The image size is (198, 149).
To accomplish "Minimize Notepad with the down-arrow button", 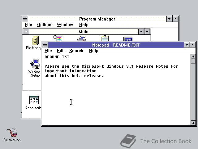I will click(187, 45).
